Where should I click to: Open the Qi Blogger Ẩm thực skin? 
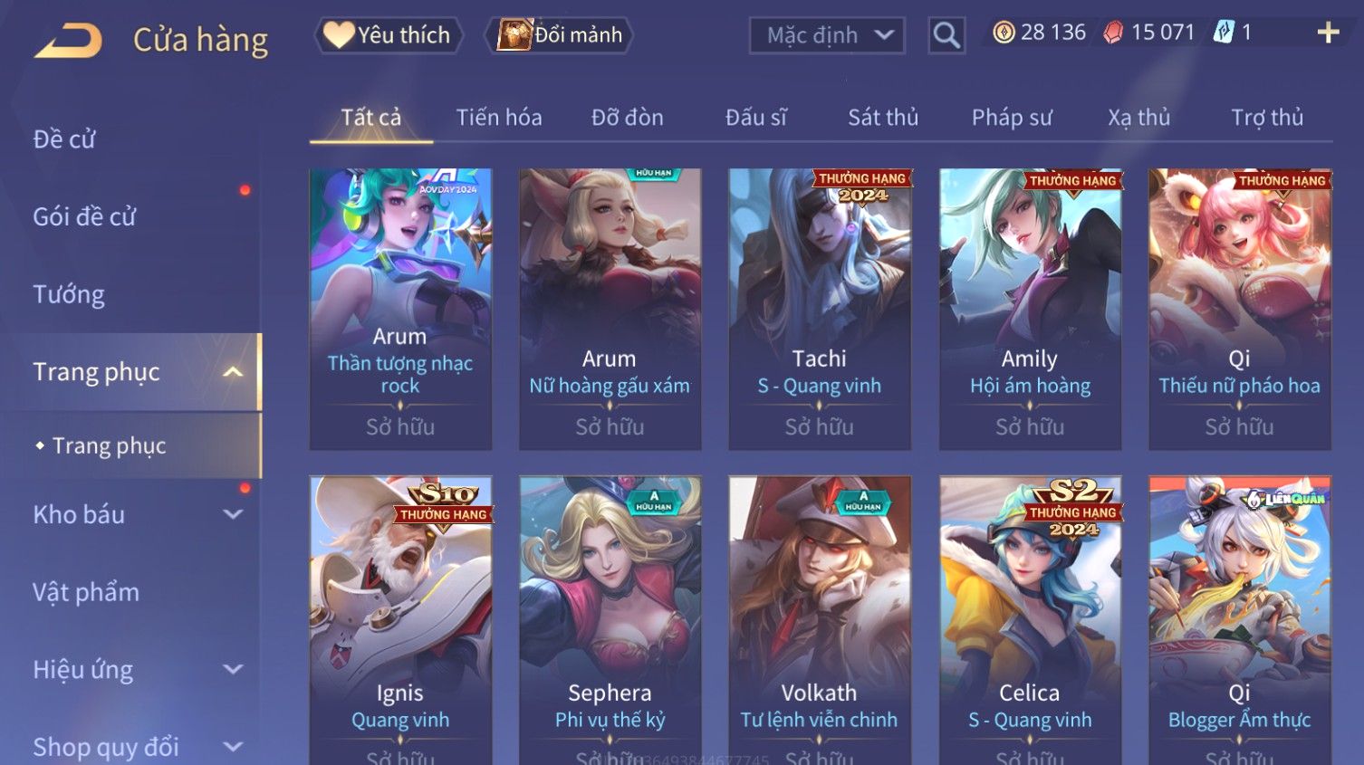(1240, 620)
